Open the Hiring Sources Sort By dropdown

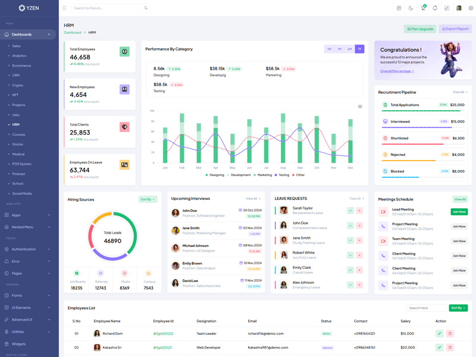(148, 199)
